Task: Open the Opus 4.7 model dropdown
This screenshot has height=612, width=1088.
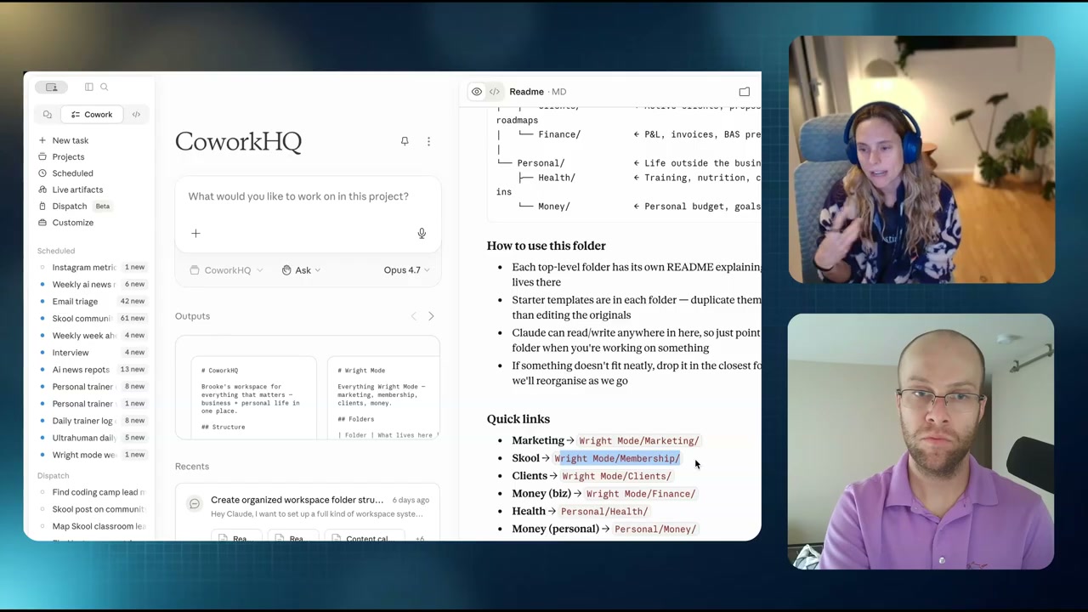Action: tap(406, 270)
